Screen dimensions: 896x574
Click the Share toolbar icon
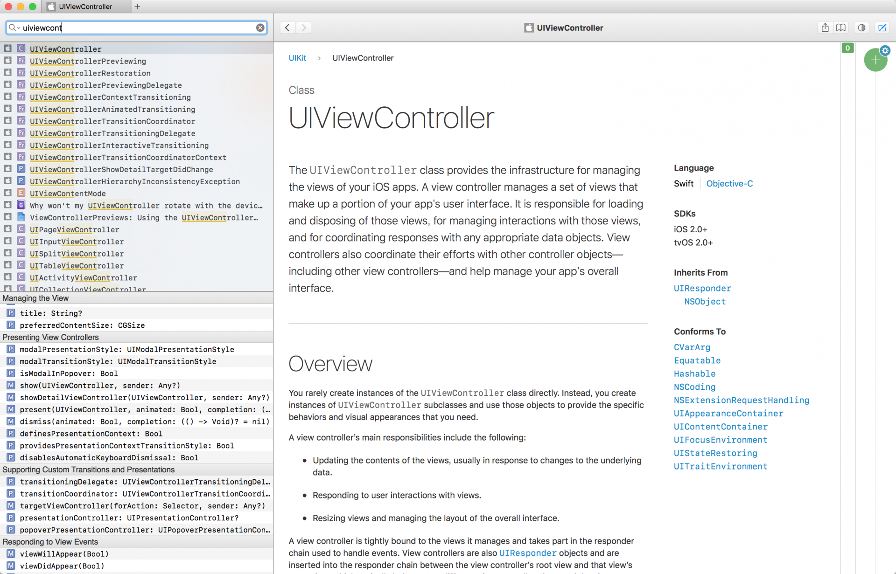(x=825, y=28)
